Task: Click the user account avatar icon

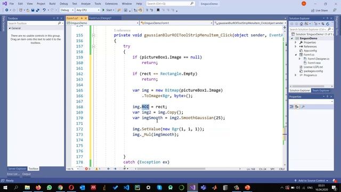Action: (x=304, y=4)
